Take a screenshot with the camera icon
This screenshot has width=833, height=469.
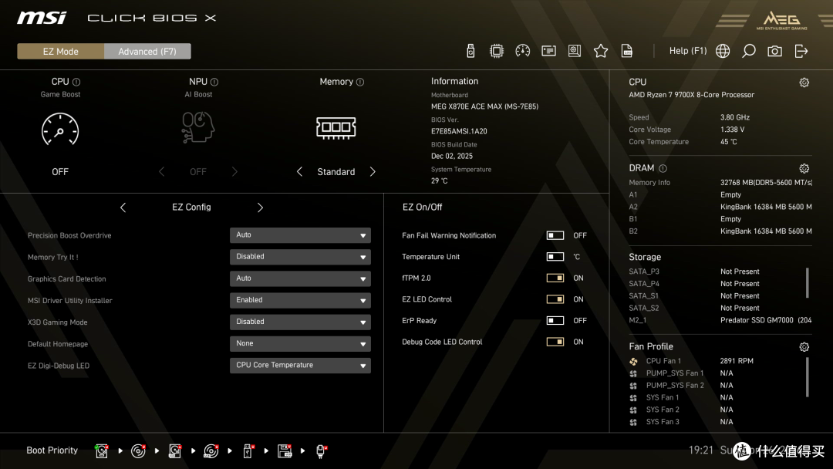(x=774, y=51)
